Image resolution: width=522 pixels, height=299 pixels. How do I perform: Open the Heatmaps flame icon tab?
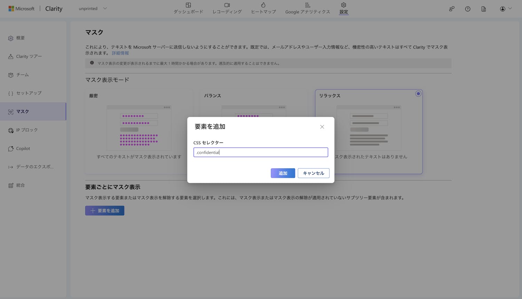point(263,5)
